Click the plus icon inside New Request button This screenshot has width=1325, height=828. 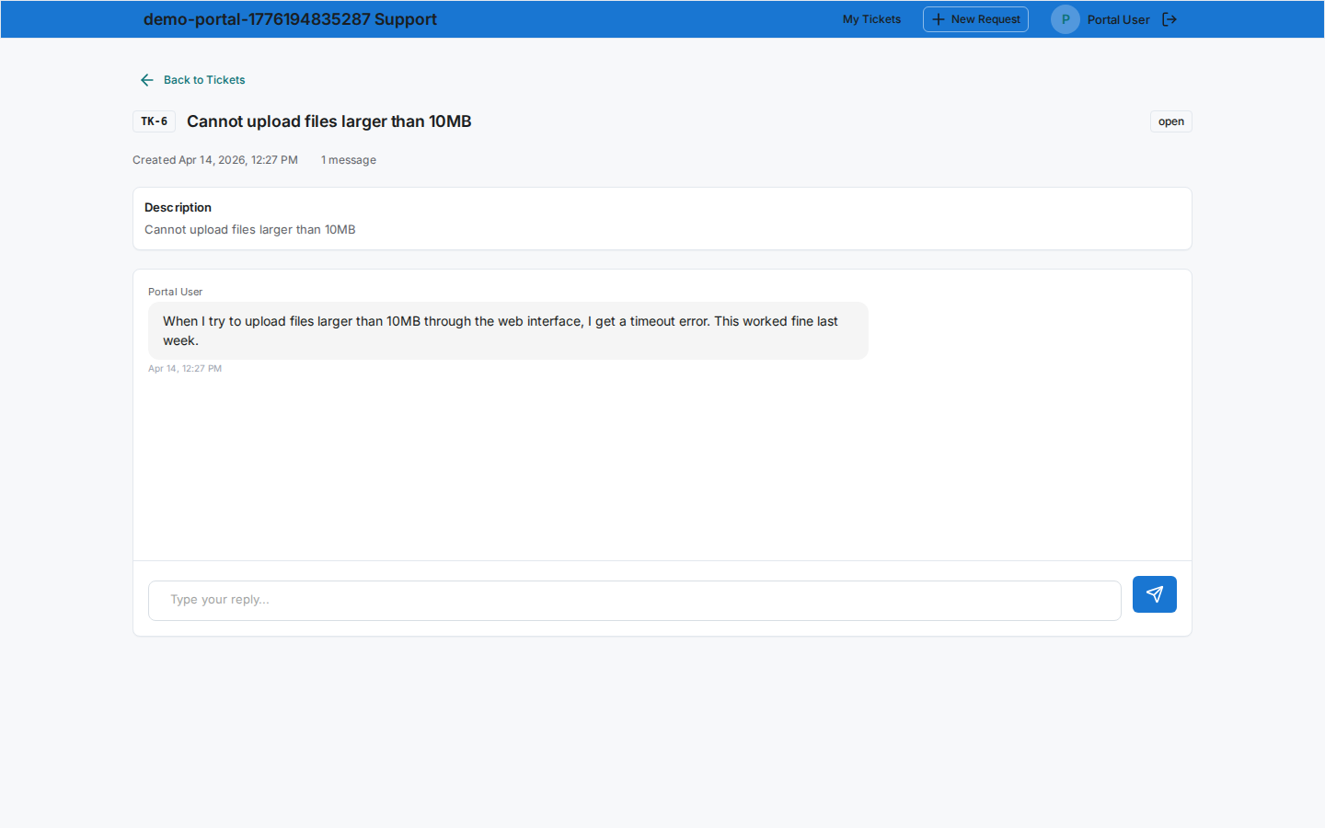938,18
